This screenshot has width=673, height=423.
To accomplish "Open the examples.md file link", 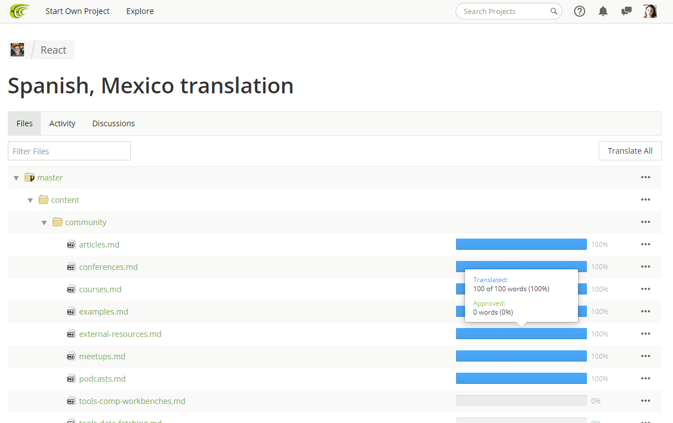I will coord(103,312).
